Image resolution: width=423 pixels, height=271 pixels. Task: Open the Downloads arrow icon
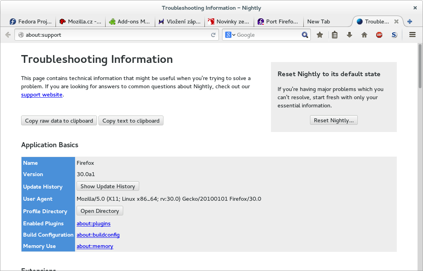click(x=350, y=35)
